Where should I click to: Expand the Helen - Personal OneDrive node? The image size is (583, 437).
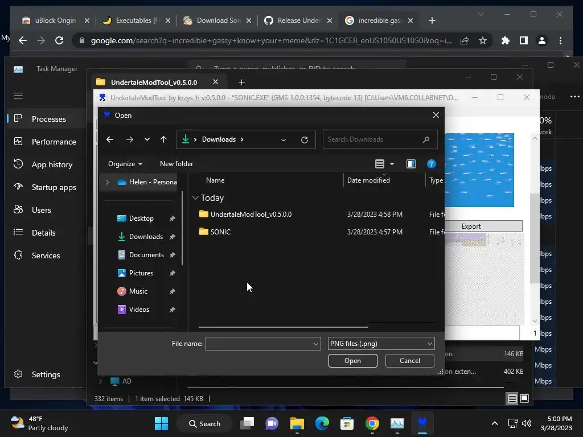[108, 182]
